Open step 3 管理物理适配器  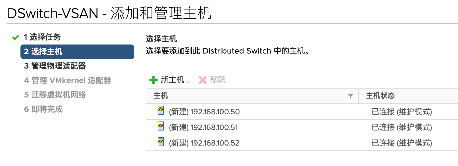point(55,66)
